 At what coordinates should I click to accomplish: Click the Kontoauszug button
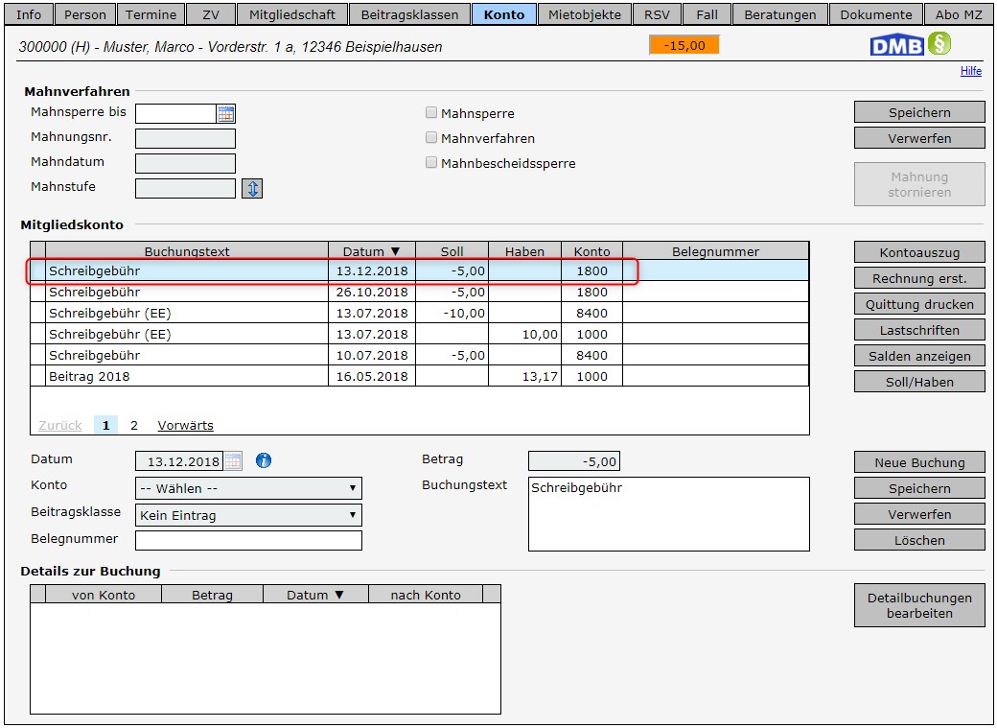pyautogui.click(x=918, y=253)
